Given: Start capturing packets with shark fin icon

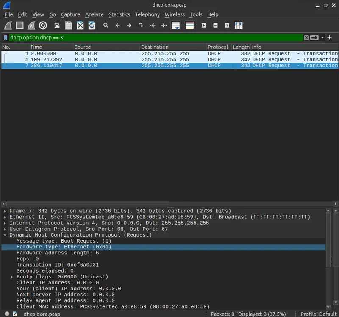Looking at the screenshot, I should (x=8, y=25).
